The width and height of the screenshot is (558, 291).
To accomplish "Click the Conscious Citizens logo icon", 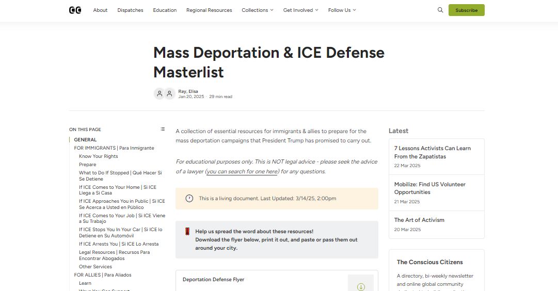I will point(75,10).
